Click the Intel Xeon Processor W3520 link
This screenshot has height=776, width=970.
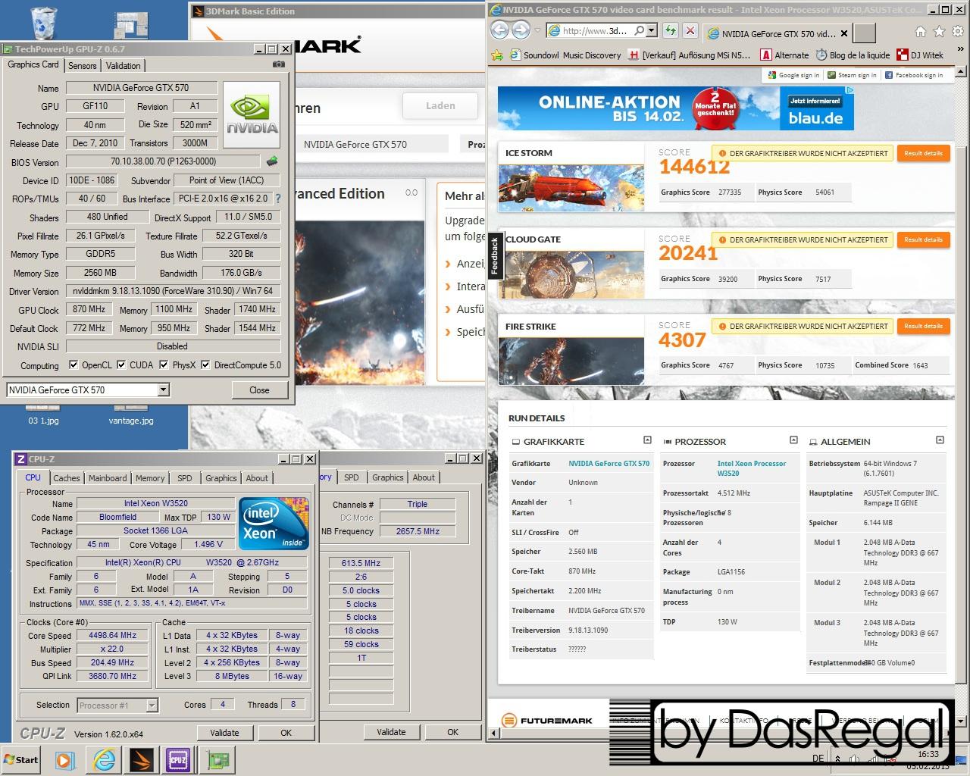(752, 468)
